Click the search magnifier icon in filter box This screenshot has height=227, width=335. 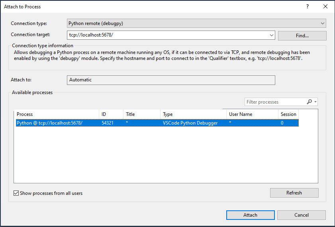click(309, 102)
